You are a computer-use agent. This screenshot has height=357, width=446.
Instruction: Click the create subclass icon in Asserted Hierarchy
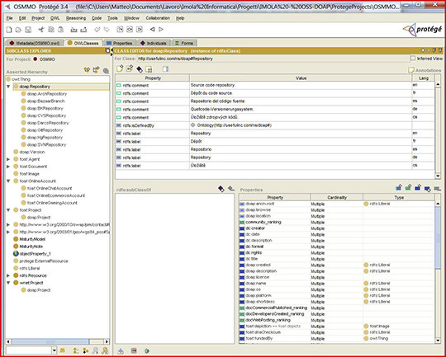coord(87,69)
